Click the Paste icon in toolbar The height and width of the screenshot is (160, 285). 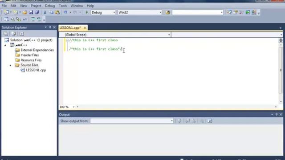pos(57,12)
